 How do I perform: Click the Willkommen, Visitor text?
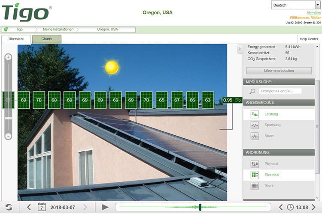click(305, 18)
